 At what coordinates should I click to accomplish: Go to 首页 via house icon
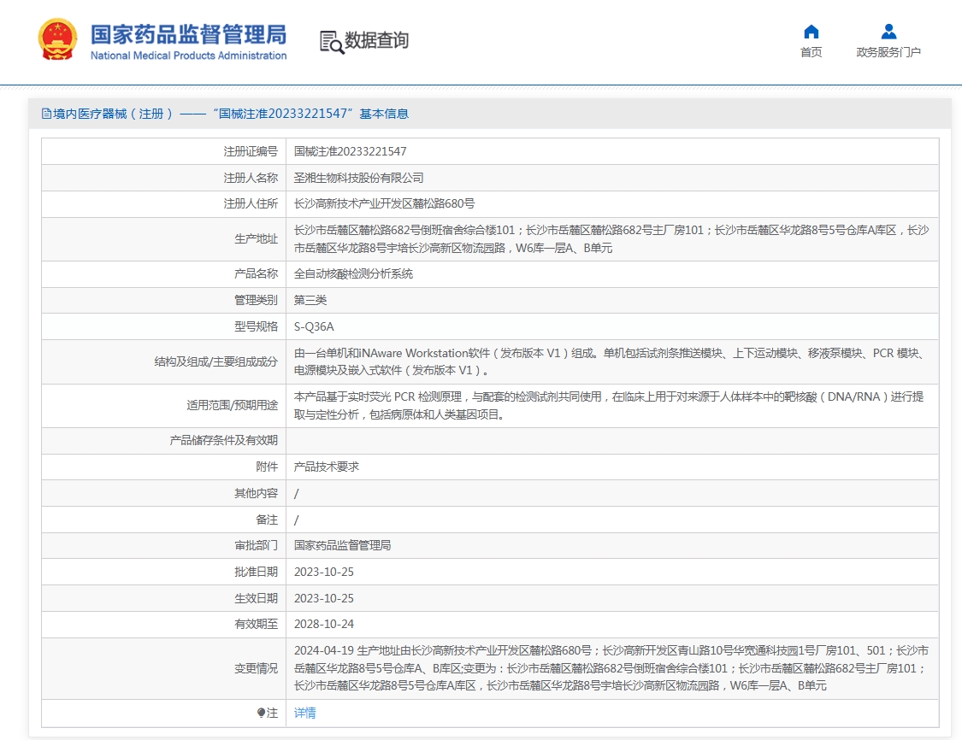tap(812, 32)
